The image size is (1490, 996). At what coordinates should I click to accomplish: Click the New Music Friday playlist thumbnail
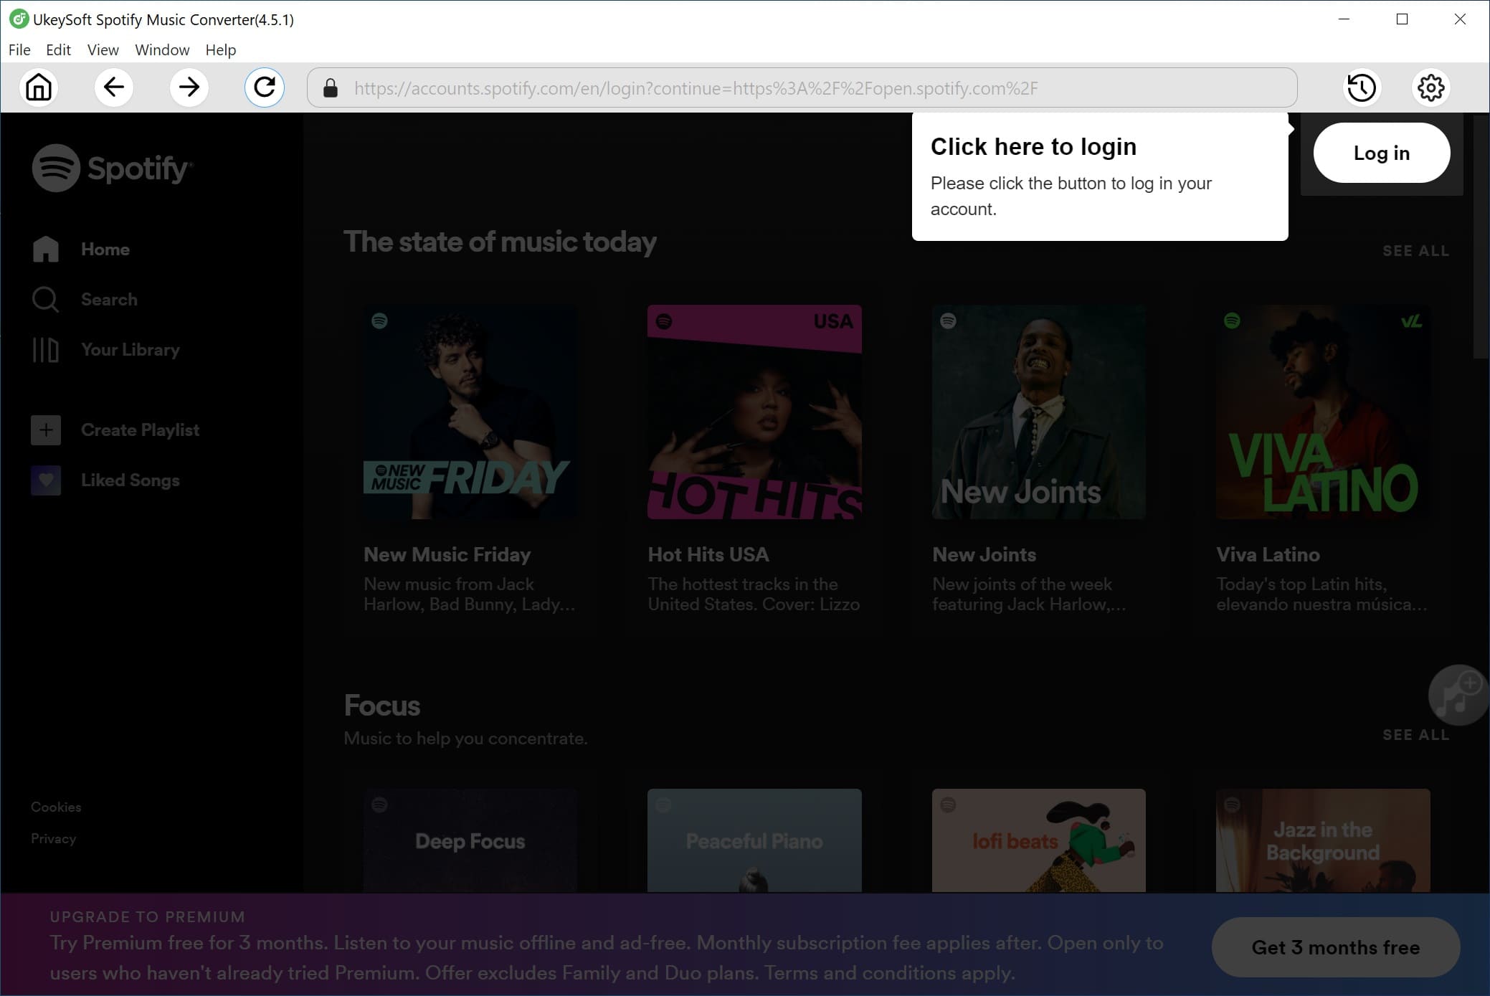point(470,412)
